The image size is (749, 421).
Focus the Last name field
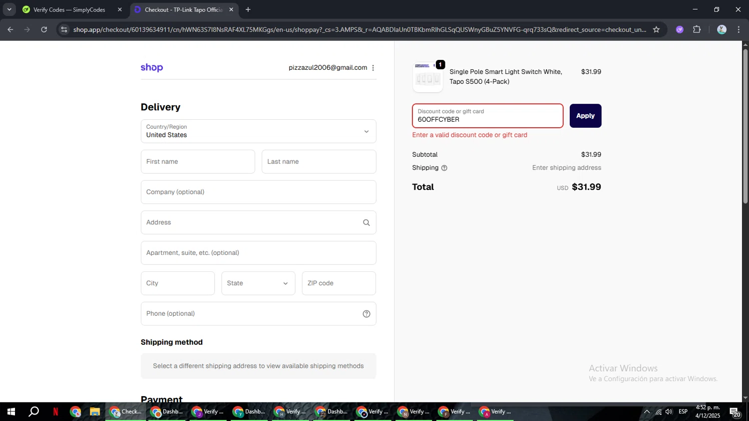(319, 162)
